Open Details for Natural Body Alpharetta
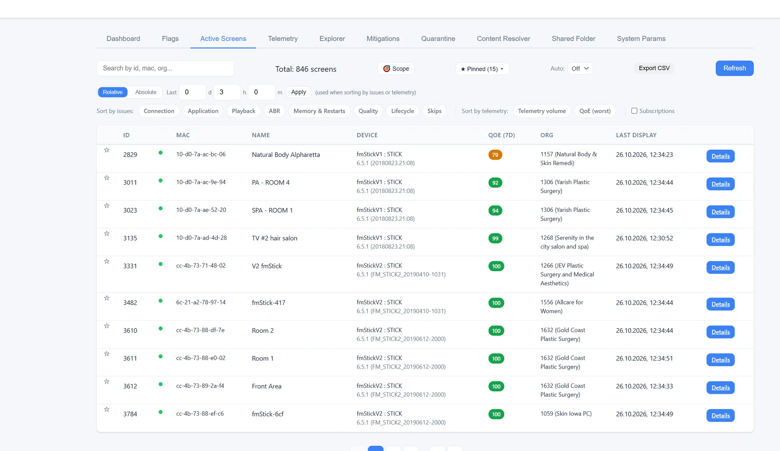 720,156
